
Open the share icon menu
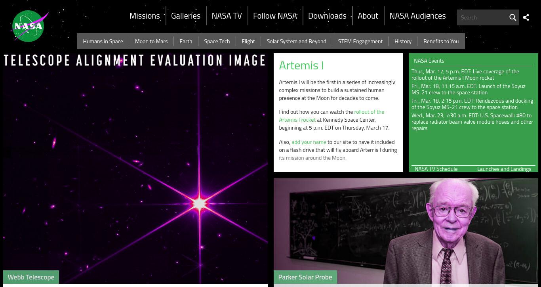tap(526, 17)
